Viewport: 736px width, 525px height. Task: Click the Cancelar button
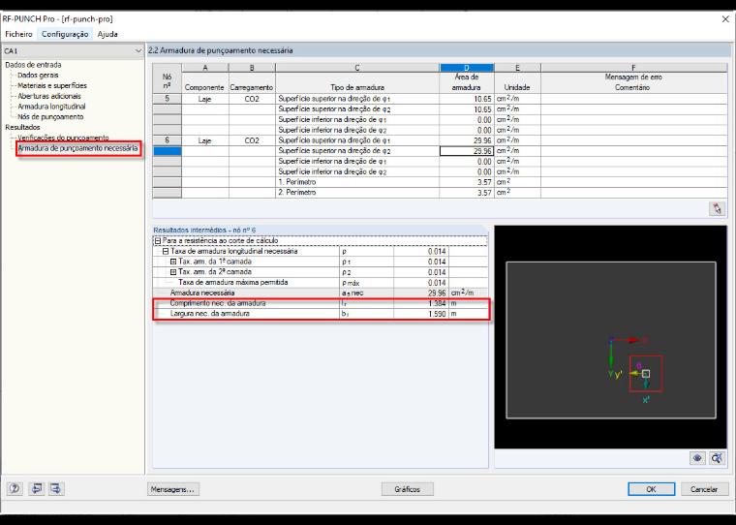tap(704, 489)
